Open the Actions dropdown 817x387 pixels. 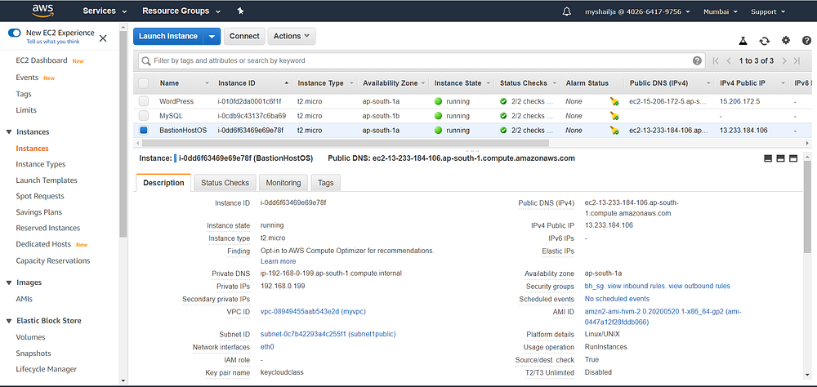[292, 37]
